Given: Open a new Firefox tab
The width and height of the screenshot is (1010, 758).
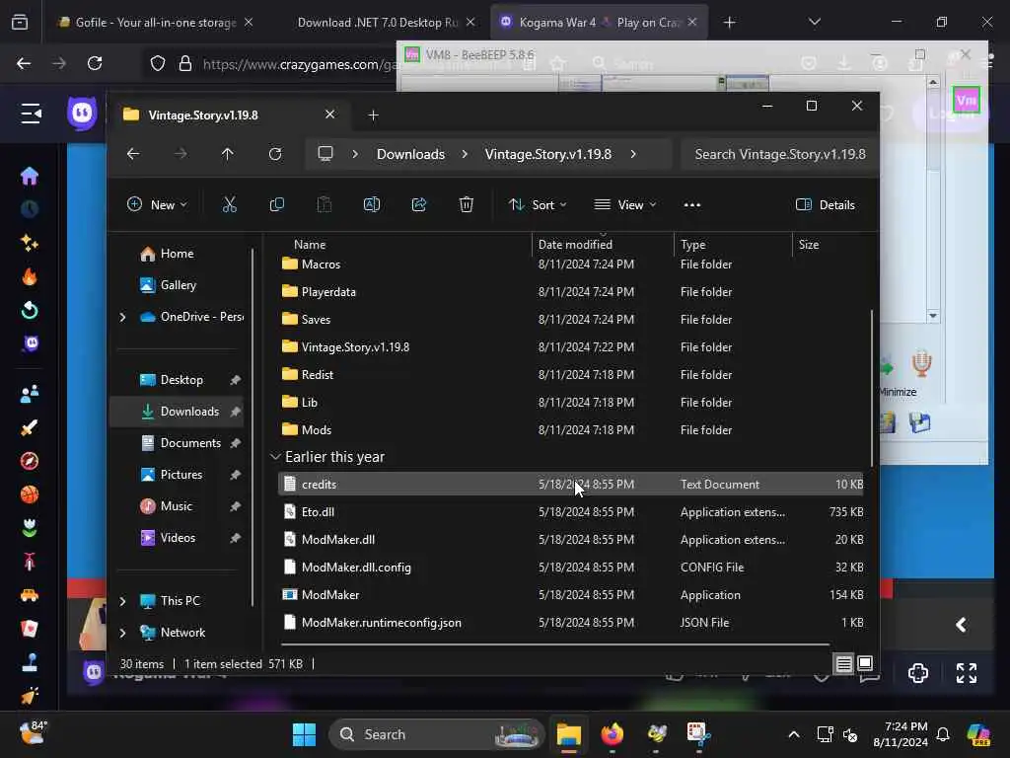Looking at the screenshot, I should click(x=729, y=23).
